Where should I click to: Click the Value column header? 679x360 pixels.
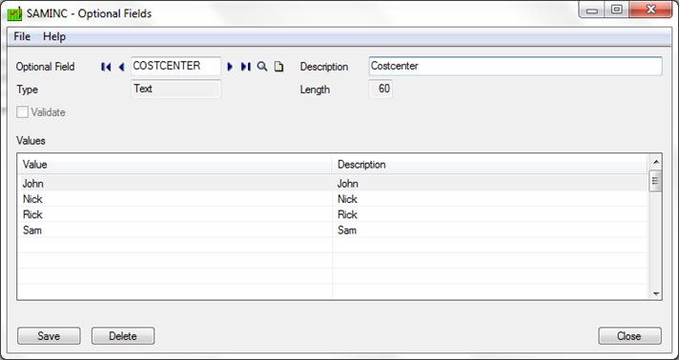coord(175,165)
